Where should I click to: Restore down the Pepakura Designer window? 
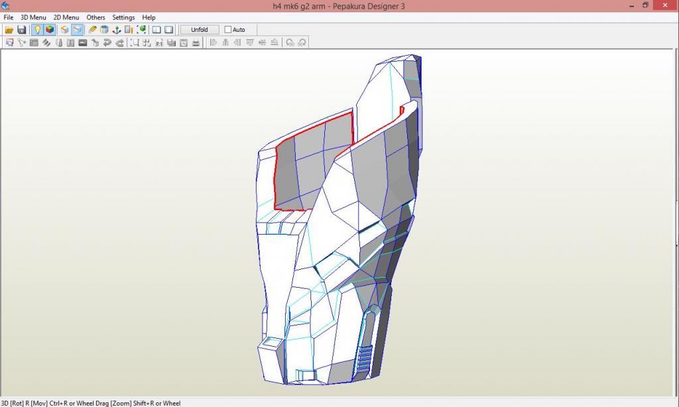point(646,5)
